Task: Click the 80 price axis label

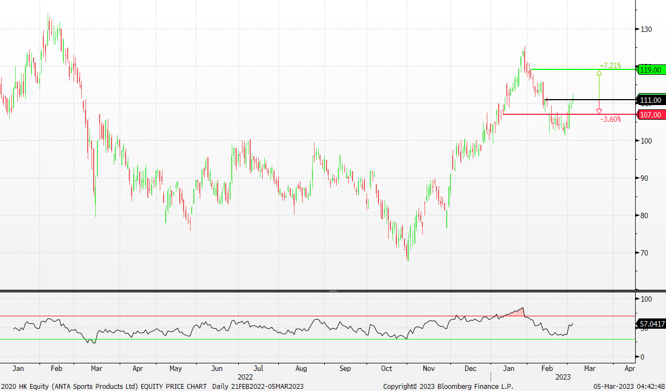Action: pos(644,216)
